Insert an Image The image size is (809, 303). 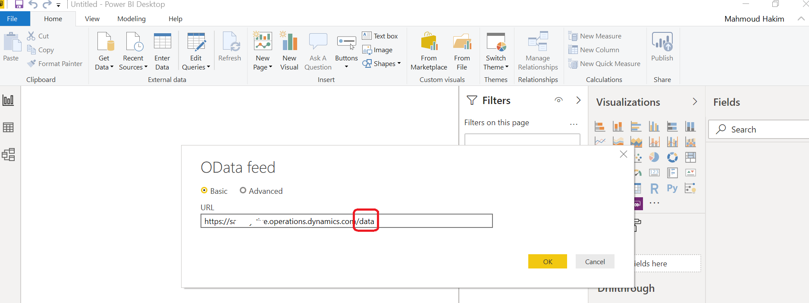tap(377, 50)
